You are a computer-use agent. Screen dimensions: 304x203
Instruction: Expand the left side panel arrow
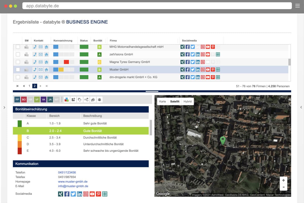[4, 108]
